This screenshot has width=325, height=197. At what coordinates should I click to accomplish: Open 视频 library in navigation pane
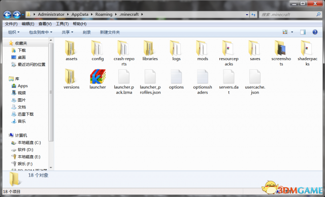pos(21,93)
